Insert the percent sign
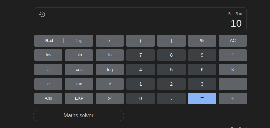270x128 pixels. click(202, 41)
